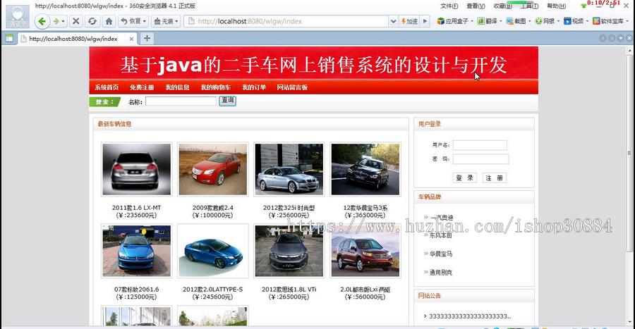The height and width of the screenshot is (329, 635).
Task: Click the 2012款思域1.8L VTi title text
Action: point(289,290)
